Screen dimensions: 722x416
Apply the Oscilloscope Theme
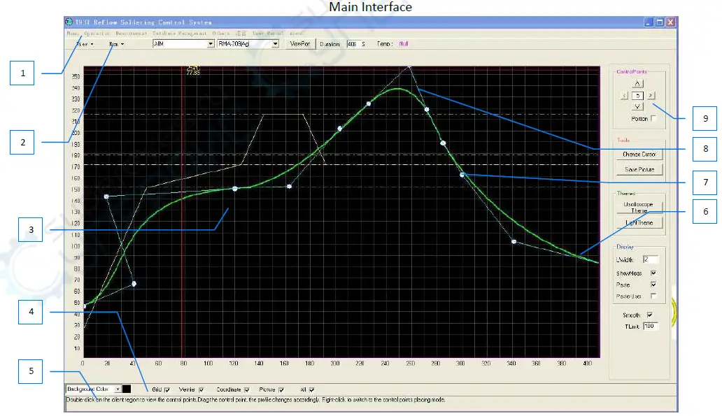coord(639,208)
